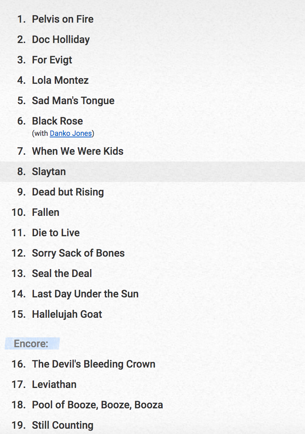The width and height of the screenshot is (305, 434).
Task: Select the song Pelvis on Fire
Action: (x=63, y=19)
